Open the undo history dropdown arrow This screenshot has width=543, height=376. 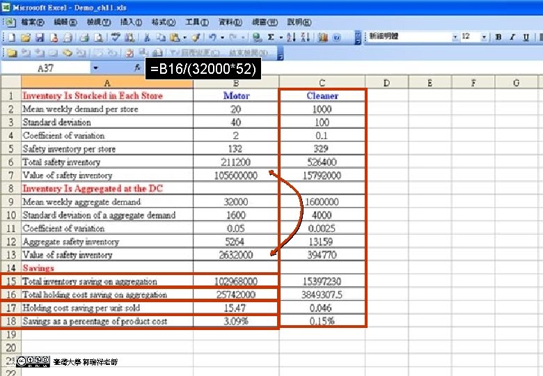[x=222, y=38]
